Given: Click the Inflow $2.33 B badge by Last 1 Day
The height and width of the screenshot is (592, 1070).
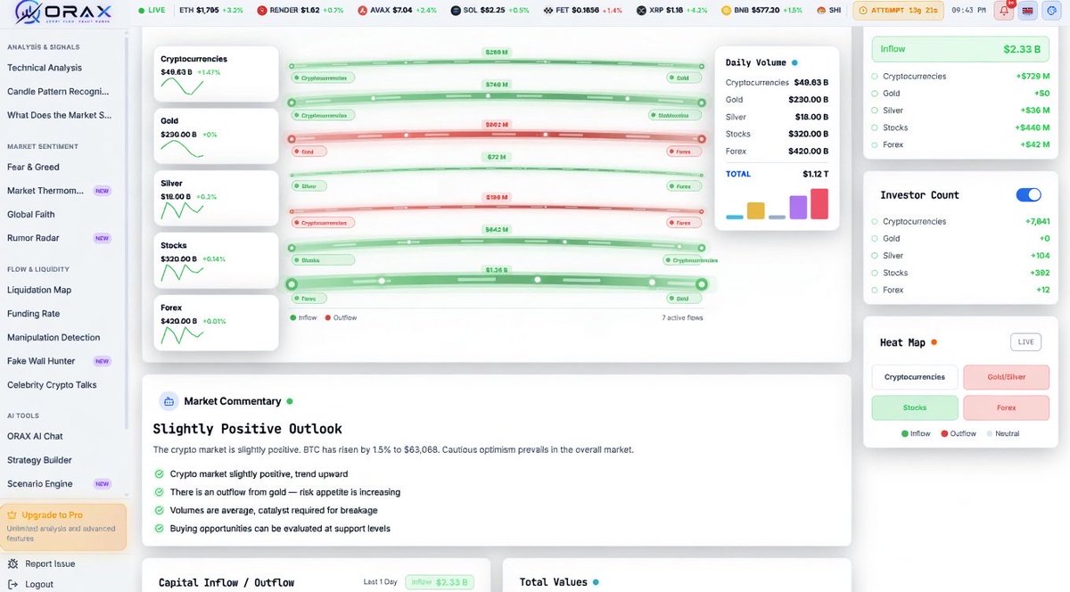Looking at the screenshot, I should coord(440,582).
